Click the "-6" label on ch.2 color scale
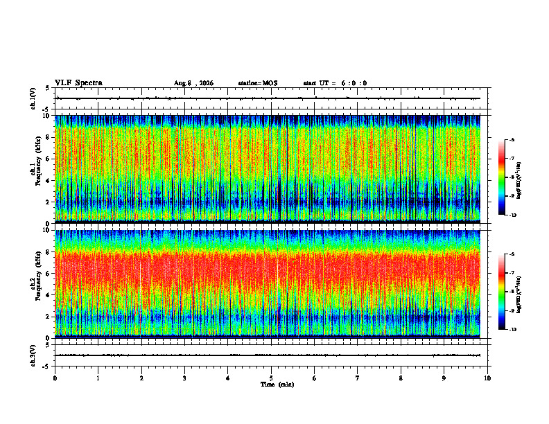 tap(512, 254)
